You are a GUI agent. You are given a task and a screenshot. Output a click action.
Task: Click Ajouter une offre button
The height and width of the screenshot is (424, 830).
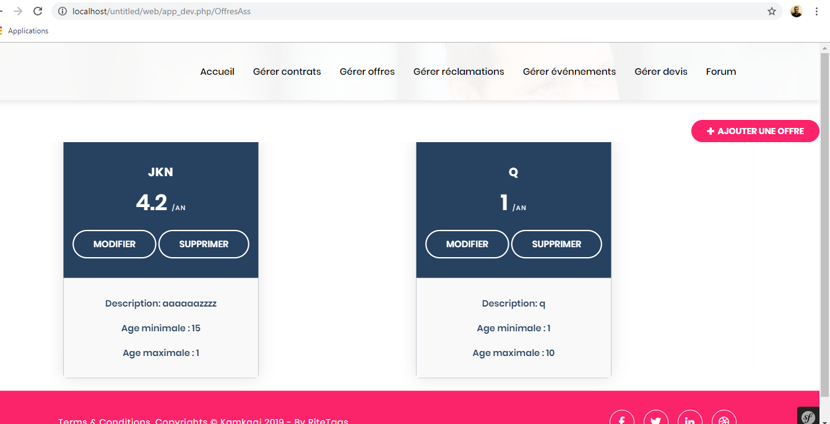[755, 131]
